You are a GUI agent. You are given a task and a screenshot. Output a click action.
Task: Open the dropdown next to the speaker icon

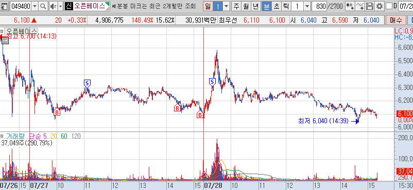coord(60,6)
